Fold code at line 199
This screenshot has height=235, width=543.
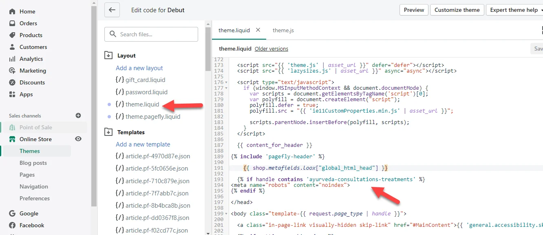point(227,213)
